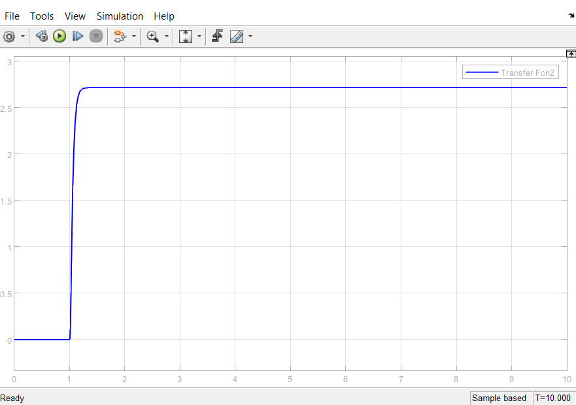Click the Step Back button
576x405 pixels.
(41, 36)
